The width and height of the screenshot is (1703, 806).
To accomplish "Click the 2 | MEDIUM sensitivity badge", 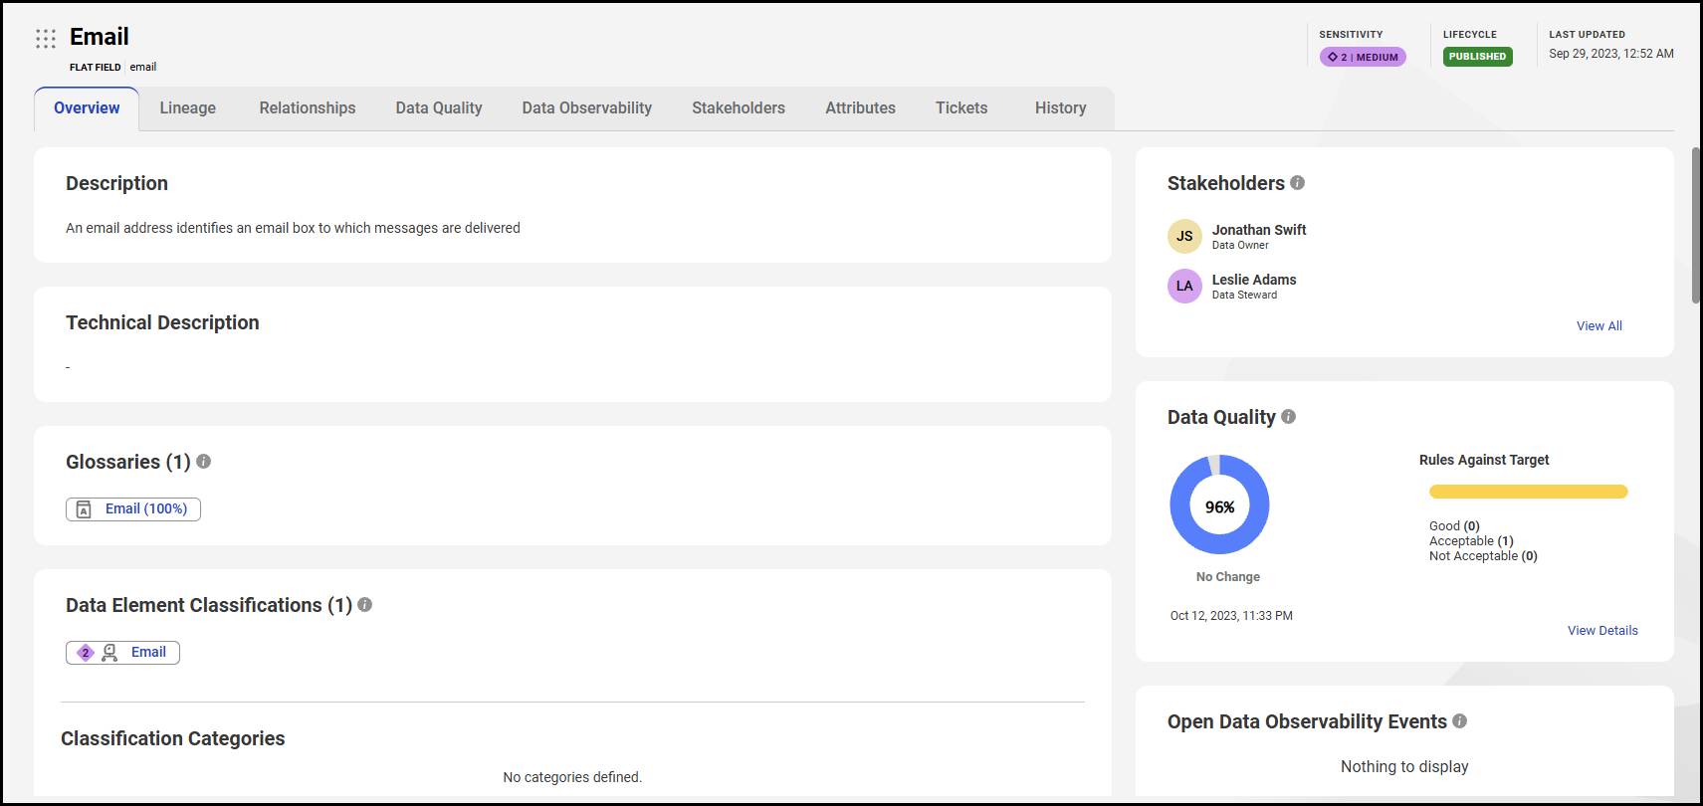I will pos(1363,58).
